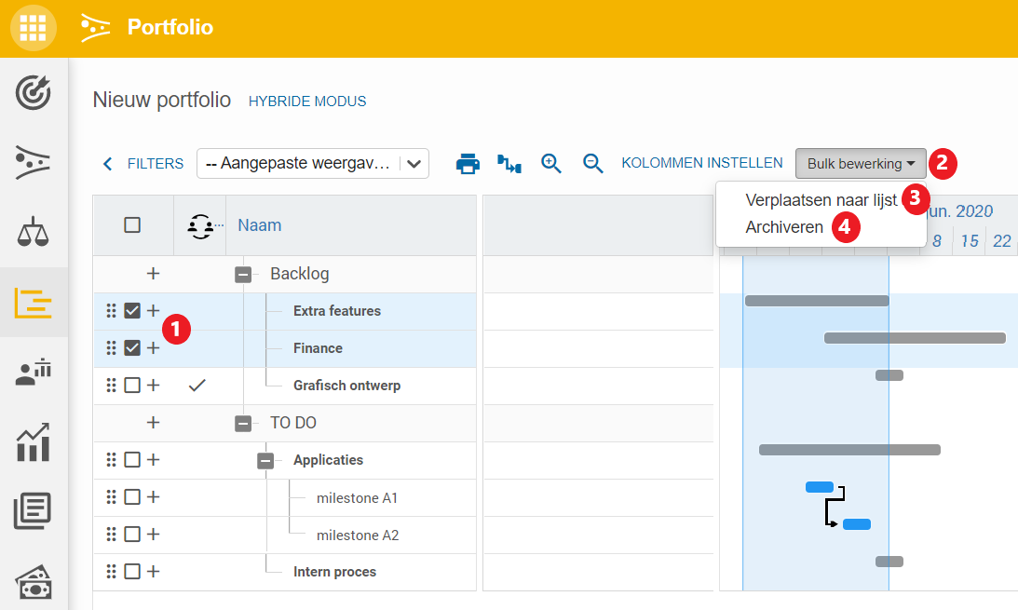
Task: Open the growth bar-chart sidebar icon
Action: pyautogui.click(x=34, y=442)
